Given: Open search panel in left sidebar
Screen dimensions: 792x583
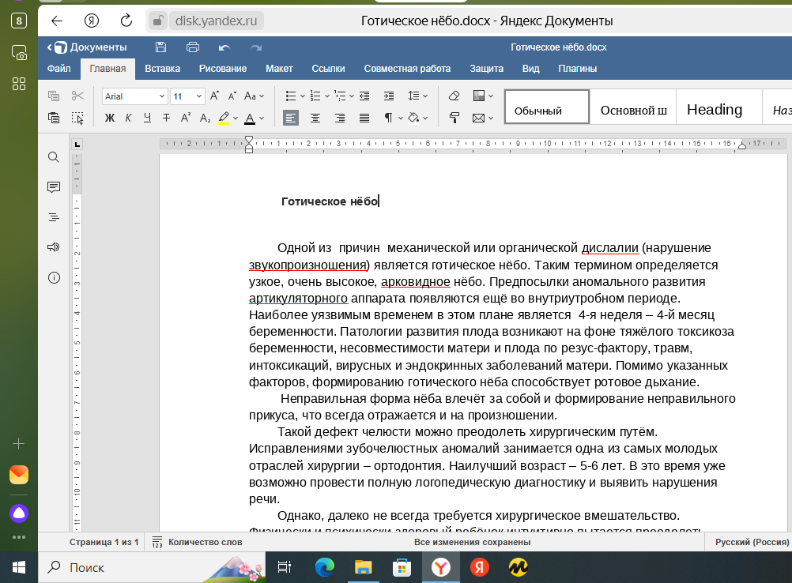Looking at the screenshot, I should click(x=54, y=157).
